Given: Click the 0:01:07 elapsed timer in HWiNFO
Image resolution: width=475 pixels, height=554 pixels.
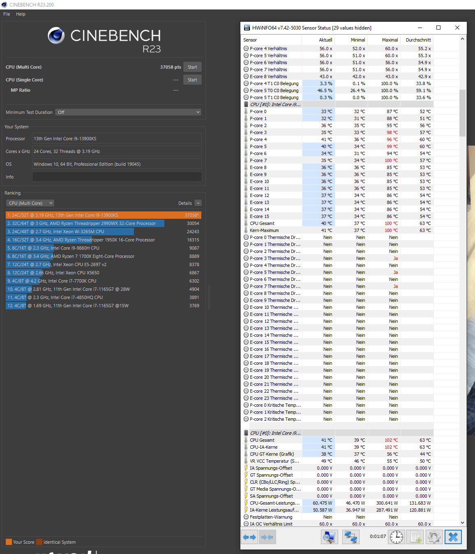Looking at the screenshot, I should pos(378,536).
